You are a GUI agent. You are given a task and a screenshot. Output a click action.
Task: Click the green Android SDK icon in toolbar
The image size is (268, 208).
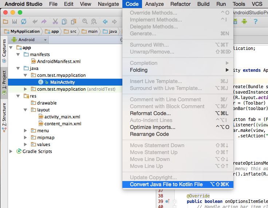(x=244, y=21)
